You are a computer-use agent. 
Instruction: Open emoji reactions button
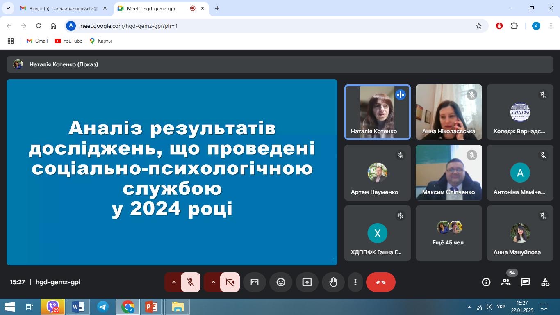(281, 282)
